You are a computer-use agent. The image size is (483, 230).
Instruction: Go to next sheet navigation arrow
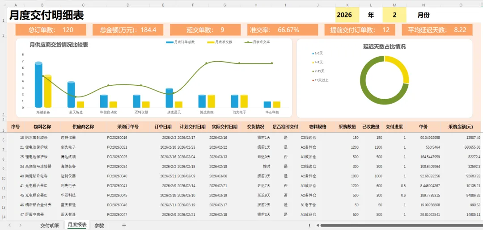[20, 225]
